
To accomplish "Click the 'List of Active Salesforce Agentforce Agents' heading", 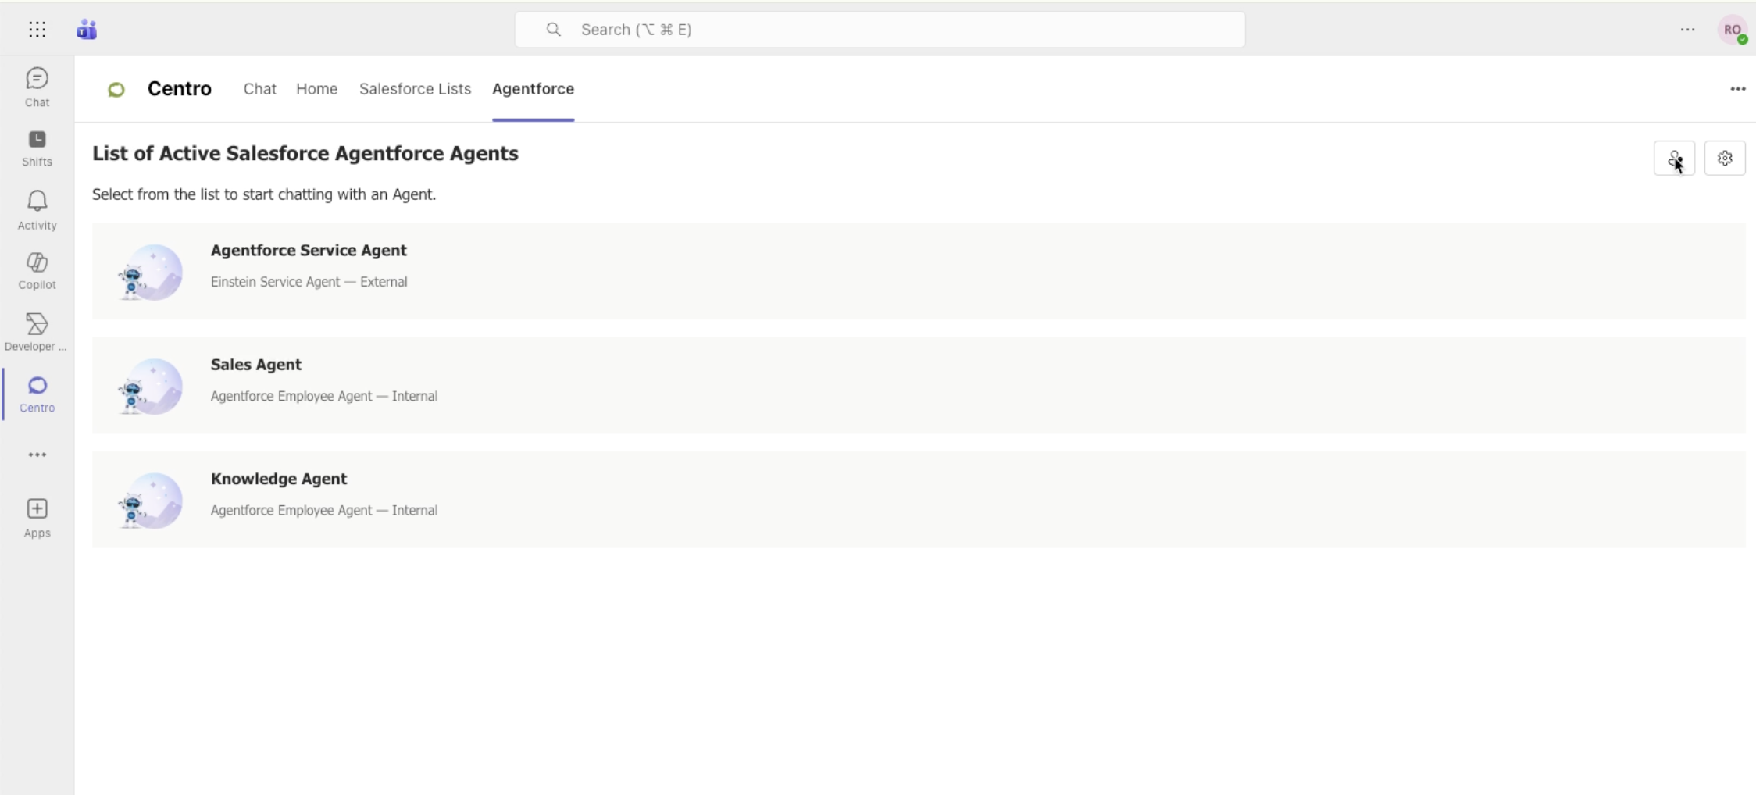I will tap(305, 153).
